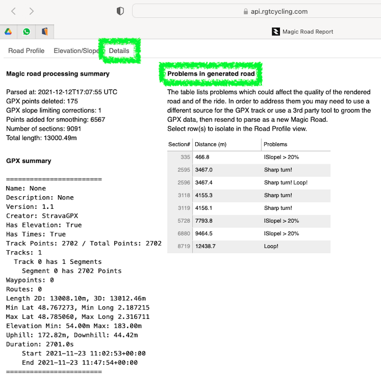Switch to the Elevation/Slope tab
Screen dimensions: 381x377
click(x=76, y=51)
